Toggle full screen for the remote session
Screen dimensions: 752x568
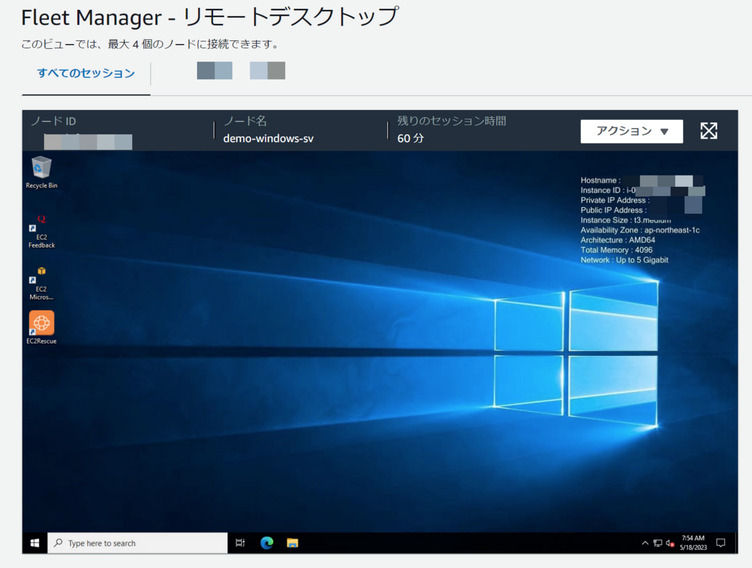pos(709,131)
